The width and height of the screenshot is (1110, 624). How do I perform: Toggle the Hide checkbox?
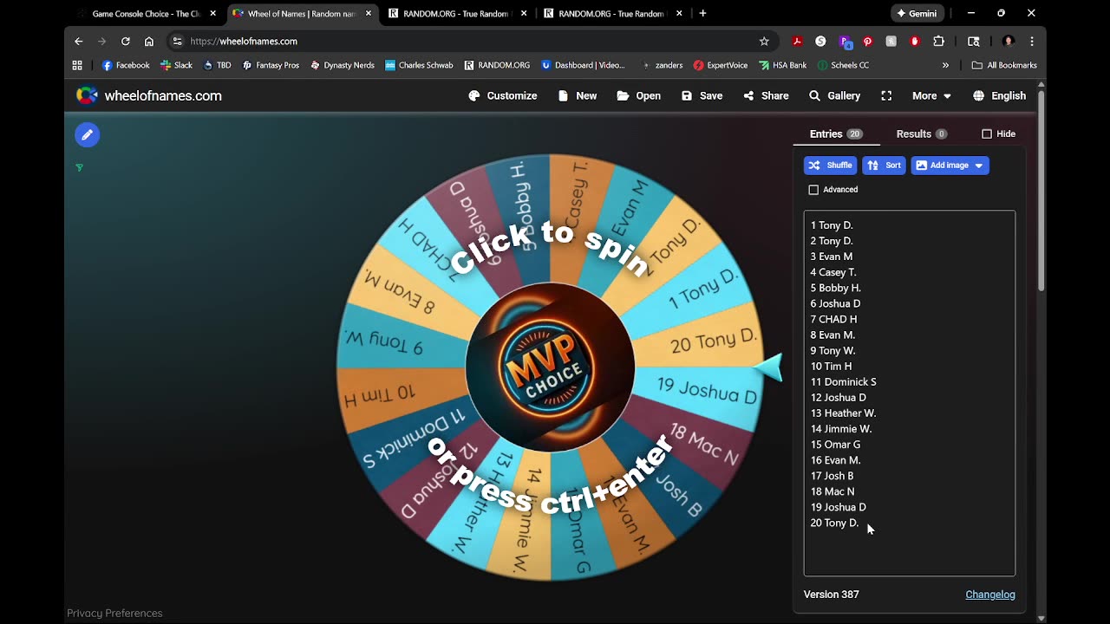tap(987, 133)
